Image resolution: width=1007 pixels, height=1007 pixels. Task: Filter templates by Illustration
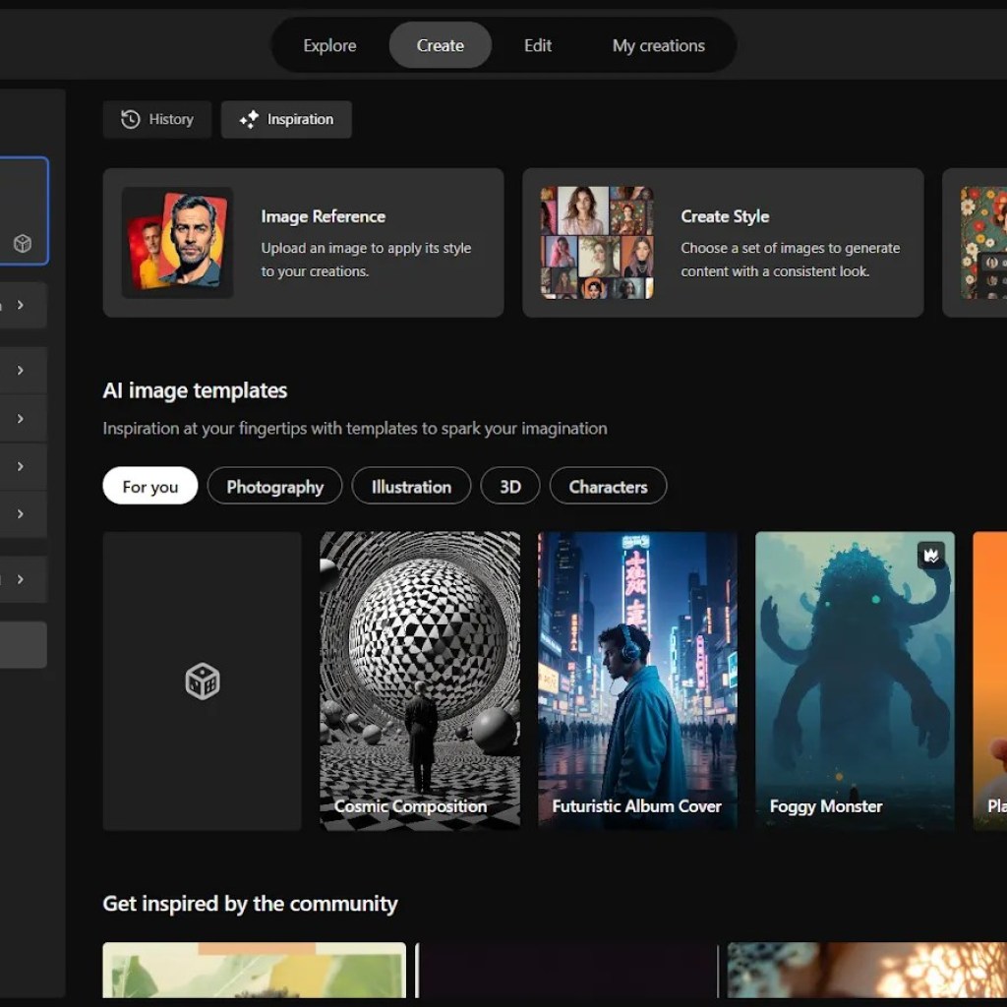point(411,486)
